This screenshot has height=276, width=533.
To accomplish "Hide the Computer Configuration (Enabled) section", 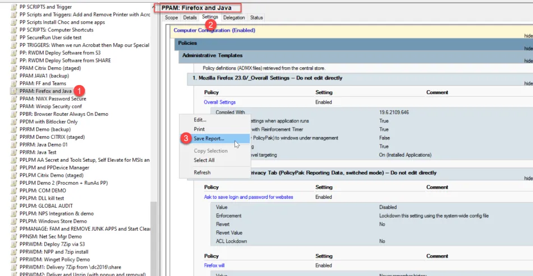I will click(x=528, y=36).
